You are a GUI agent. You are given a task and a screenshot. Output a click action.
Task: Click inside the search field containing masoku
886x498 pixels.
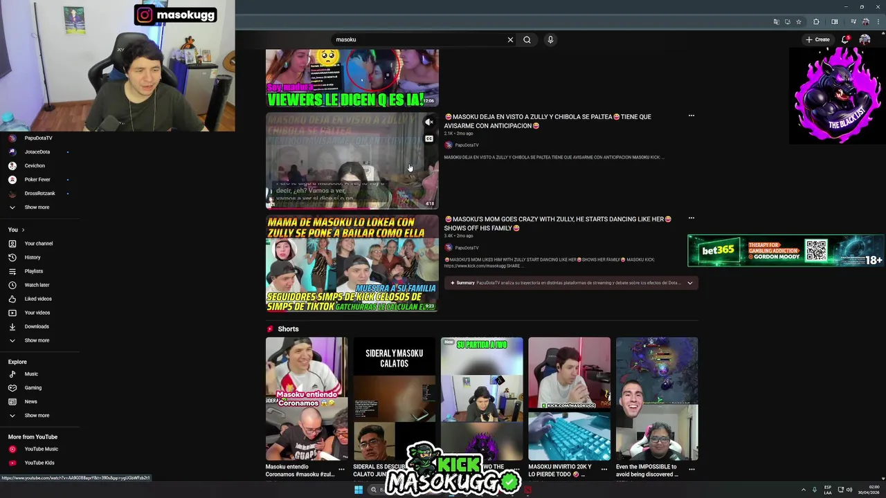click(419, 39)
